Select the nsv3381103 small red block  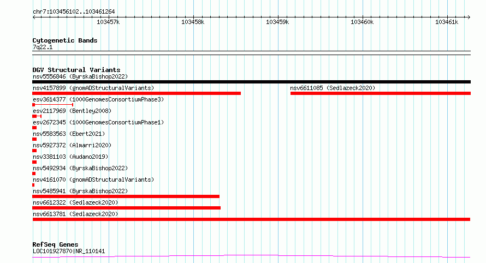click(x=34, y=162)
